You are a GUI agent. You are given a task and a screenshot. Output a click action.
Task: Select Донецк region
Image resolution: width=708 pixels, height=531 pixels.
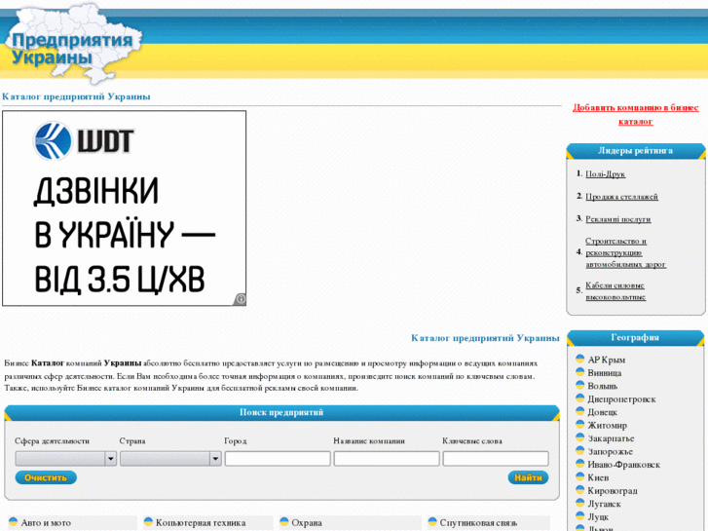pyautogui.click(x=603, y=412)
